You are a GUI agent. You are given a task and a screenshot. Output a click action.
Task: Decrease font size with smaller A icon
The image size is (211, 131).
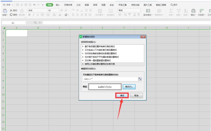point(66,10)
